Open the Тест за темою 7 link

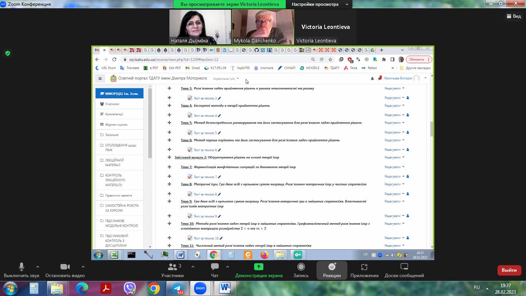[x=205, y=177]
